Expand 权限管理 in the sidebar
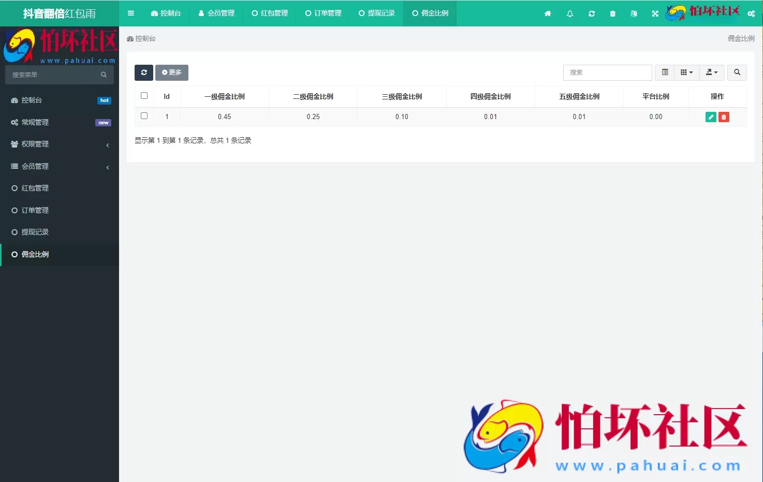The height and width of the screenshot is (482, 763). (x=60, y=144)
